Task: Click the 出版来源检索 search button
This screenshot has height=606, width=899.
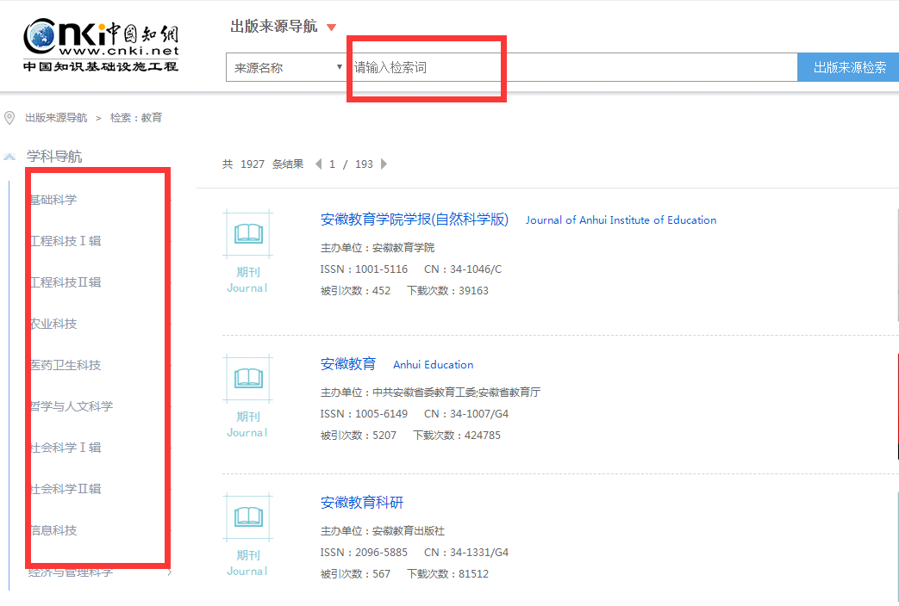Action: (x=849, y=67)
